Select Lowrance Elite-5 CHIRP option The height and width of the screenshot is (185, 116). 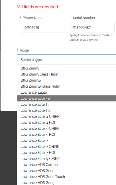(66, 128)
